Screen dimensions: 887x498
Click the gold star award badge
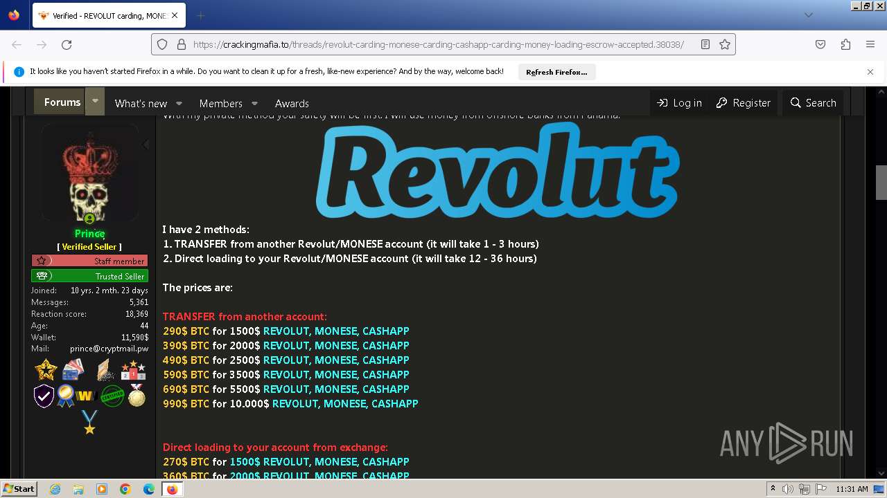46,370
